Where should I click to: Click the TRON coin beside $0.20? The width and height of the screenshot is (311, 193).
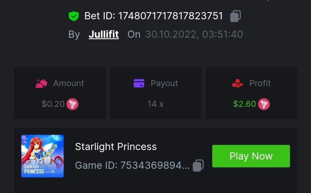(x=72, y=104)
